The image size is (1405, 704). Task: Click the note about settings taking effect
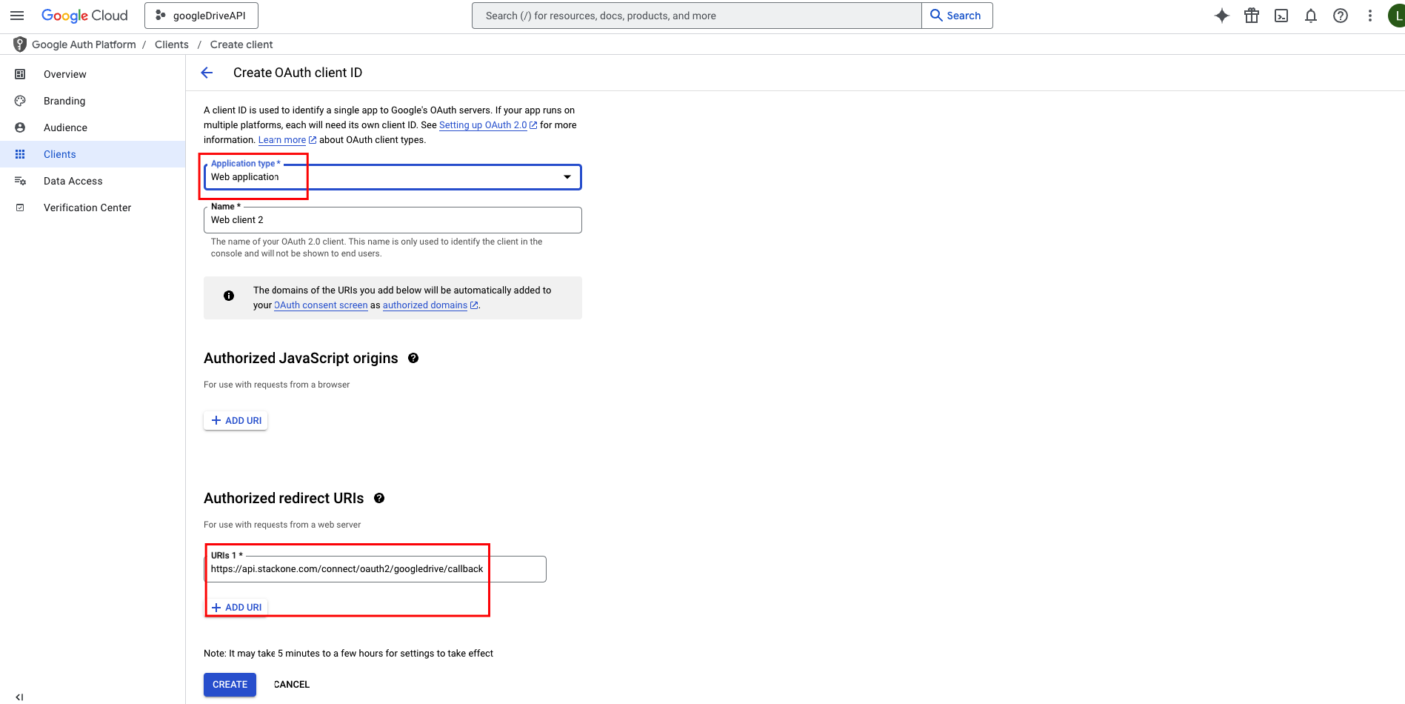348,654
